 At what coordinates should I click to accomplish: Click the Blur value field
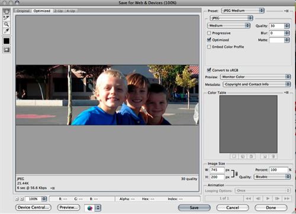tap(276, 33)
